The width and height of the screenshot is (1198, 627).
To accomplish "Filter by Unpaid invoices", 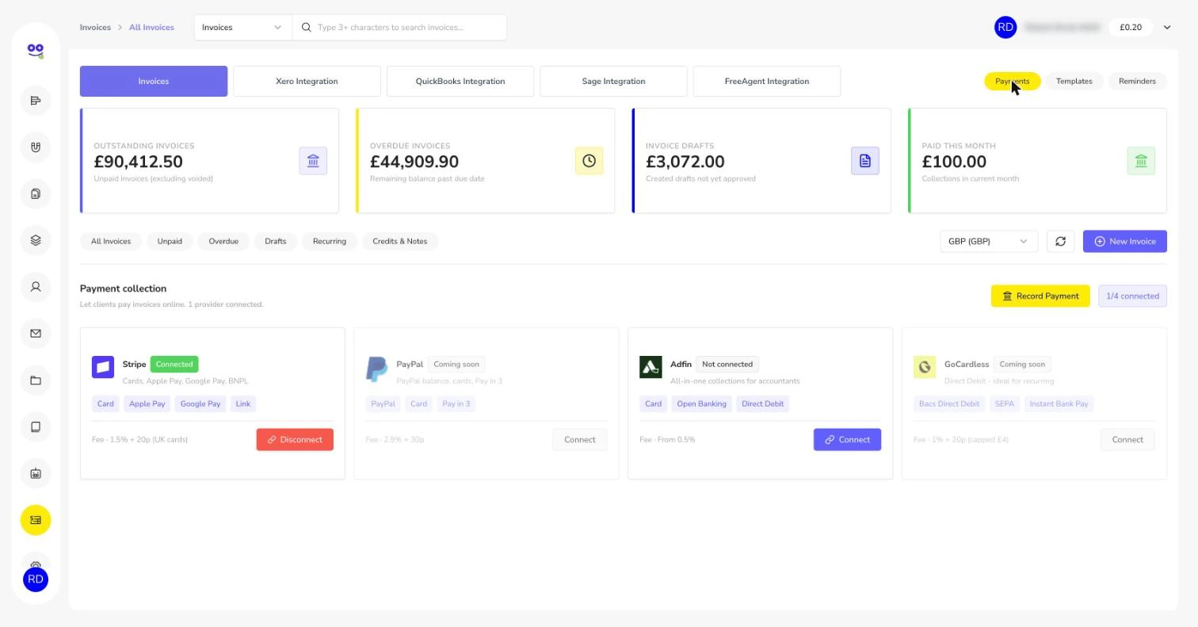I will pyautogui.click(x=170, y=241).
